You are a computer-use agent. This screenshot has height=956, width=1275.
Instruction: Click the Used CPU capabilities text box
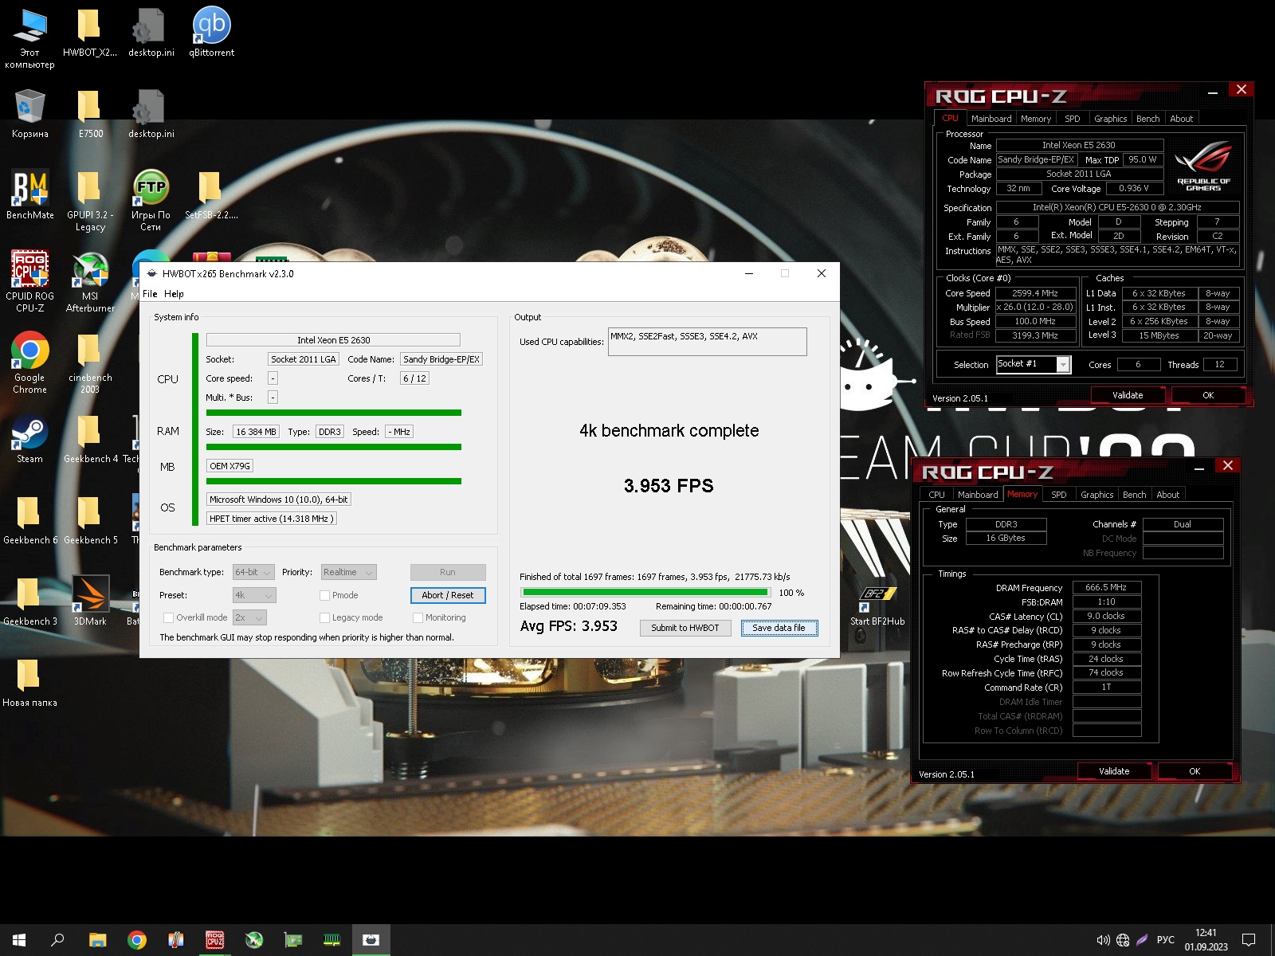coord(707,342)
